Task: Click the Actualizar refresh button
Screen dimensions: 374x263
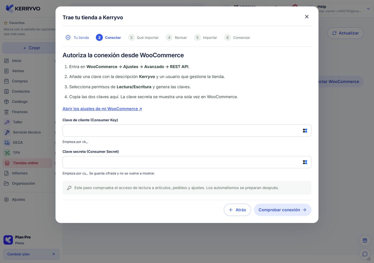Action: click(x=345, y=33)
